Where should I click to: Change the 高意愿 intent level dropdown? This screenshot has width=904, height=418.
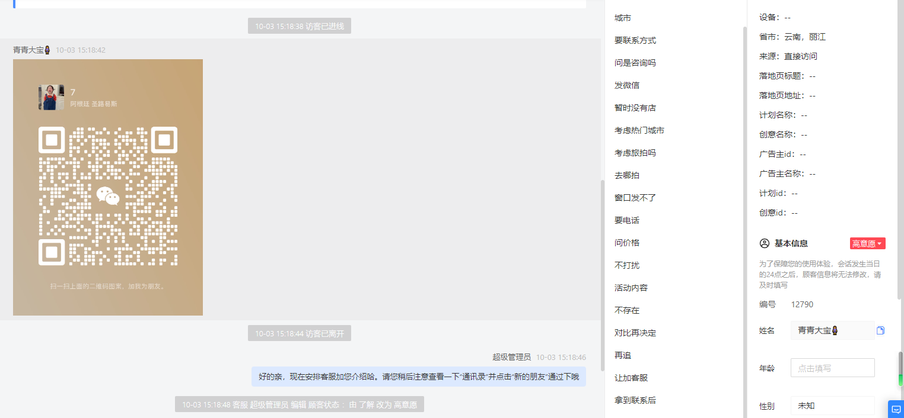(x=867, y=243)
